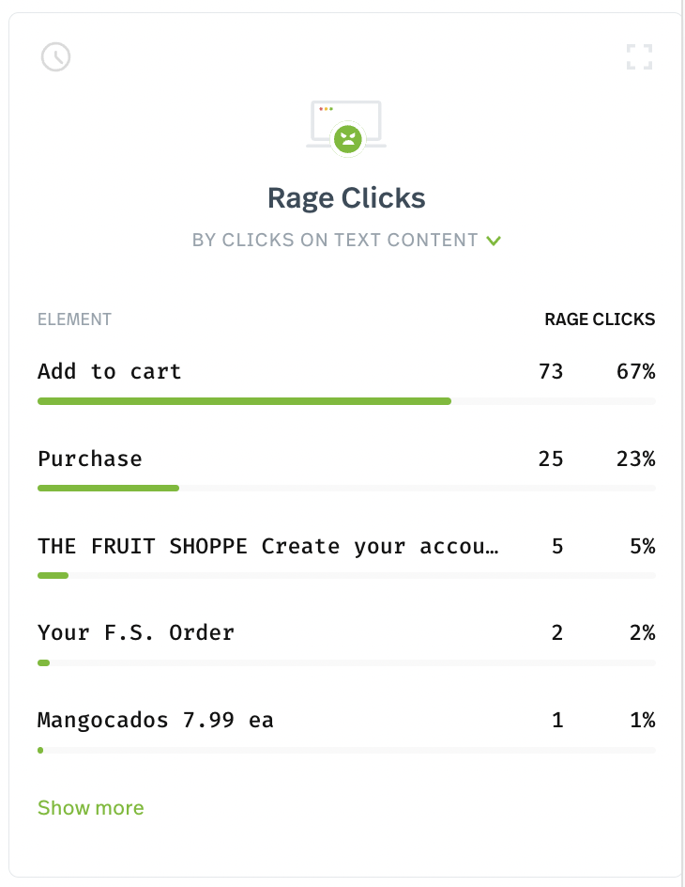The height and width of the screenshot is (887, 685).
Task: Click the clock time range icon
Action: [56, 56]
